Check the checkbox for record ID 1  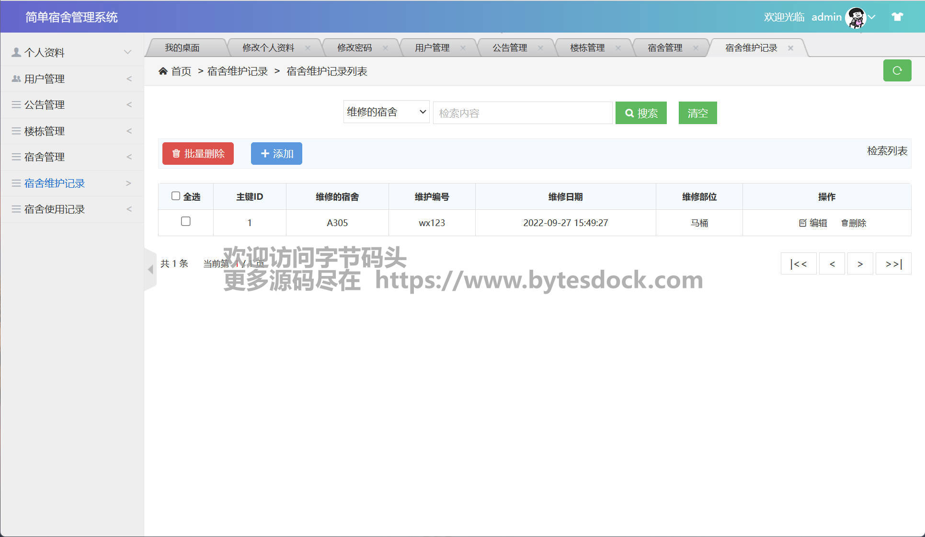[x=186, y=221]
